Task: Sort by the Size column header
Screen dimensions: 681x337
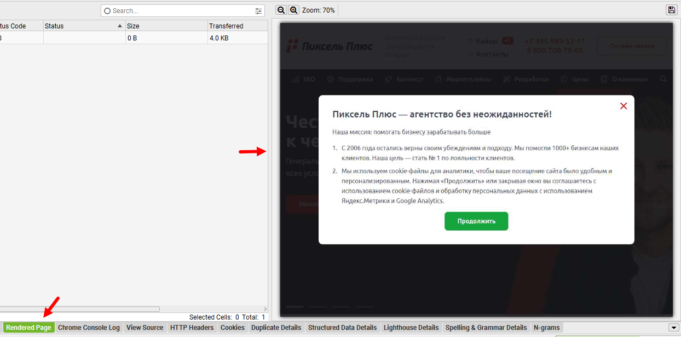Action: (x=166, y=26)
